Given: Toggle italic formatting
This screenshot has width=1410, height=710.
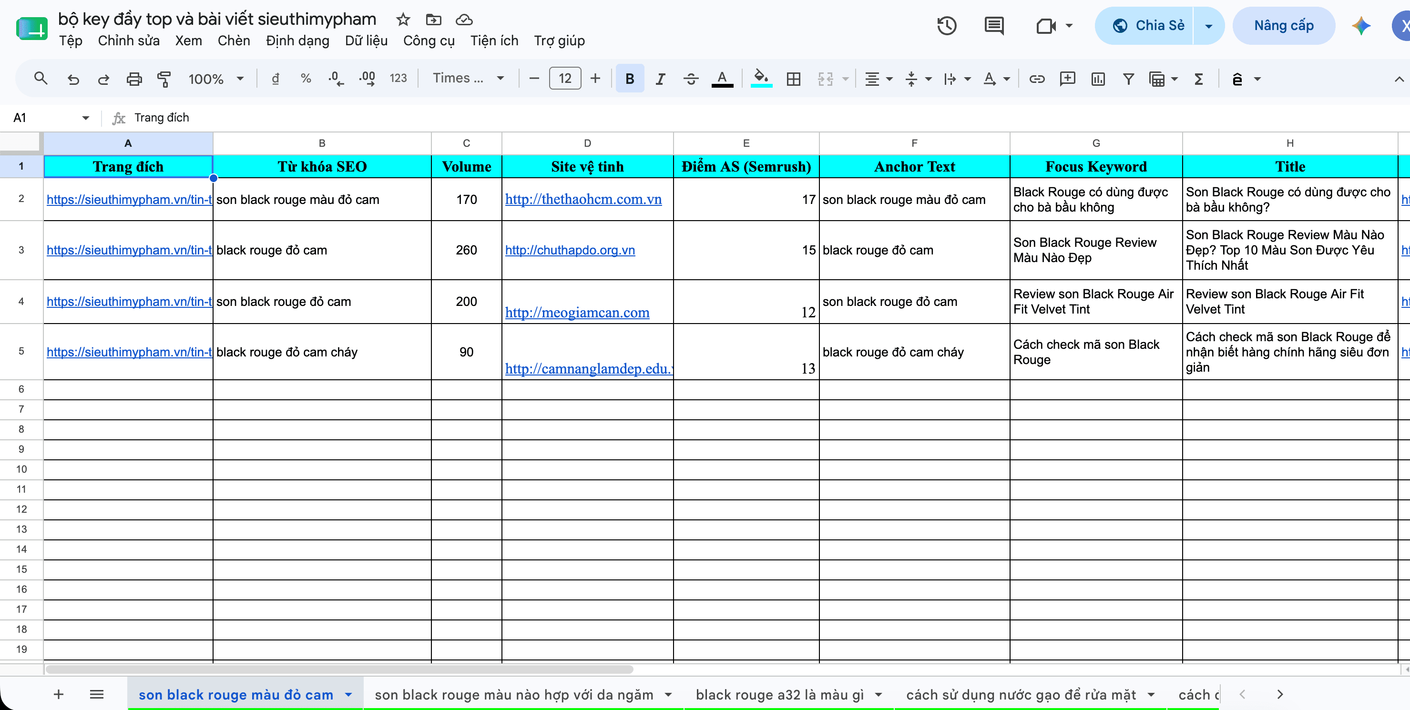Looking at the screenshot, I should coord(660,79).
